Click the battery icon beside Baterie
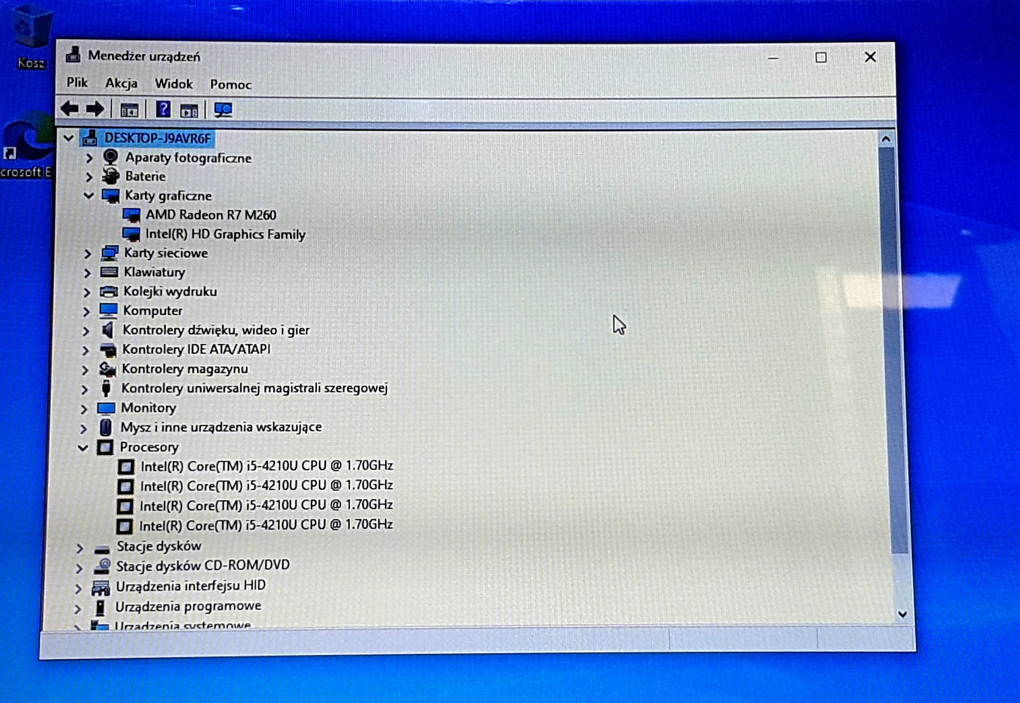This screenshot has height=703, width=1020. coord(110,176)
